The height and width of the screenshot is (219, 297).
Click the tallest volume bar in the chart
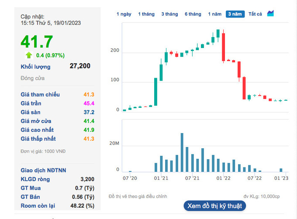[182, 152]
